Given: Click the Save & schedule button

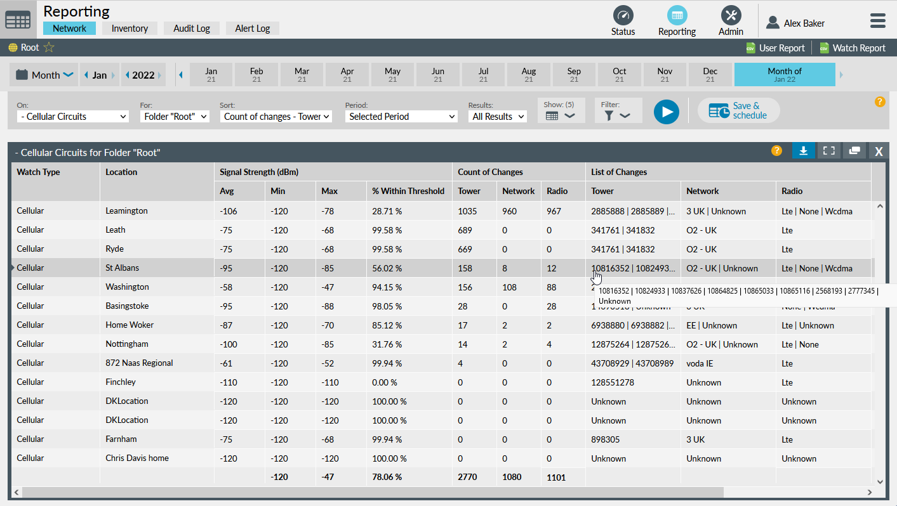Looking at the screenshot, I should pyautogui.click(x=738, y=111).
